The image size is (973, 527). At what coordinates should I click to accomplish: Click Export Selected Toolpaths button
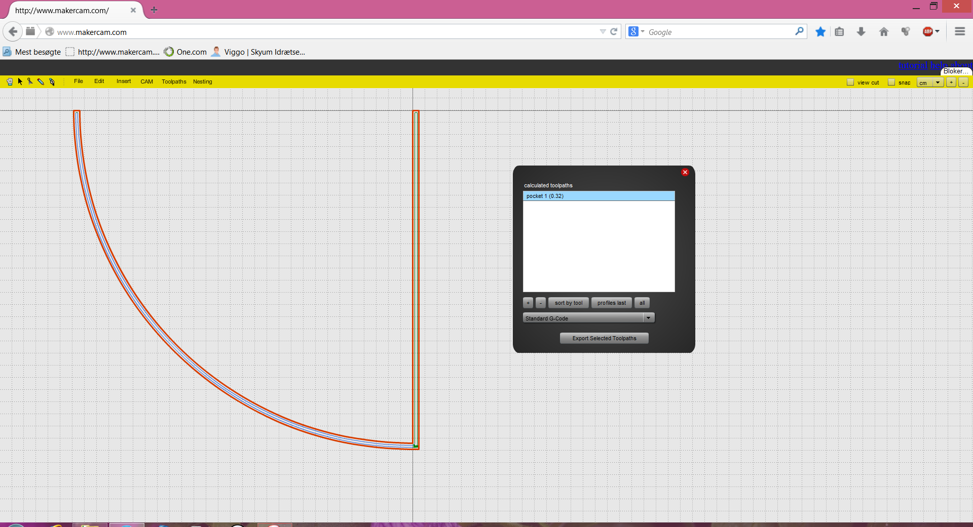click(604, 338)
